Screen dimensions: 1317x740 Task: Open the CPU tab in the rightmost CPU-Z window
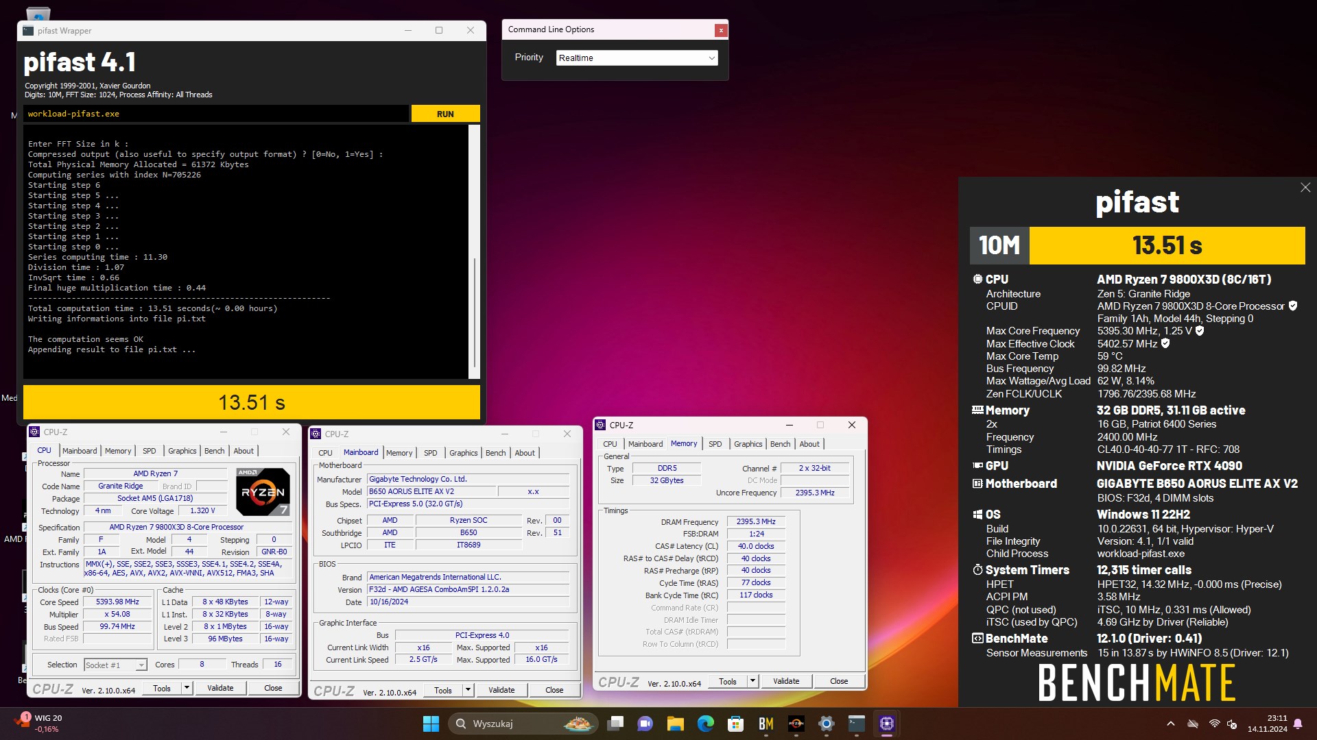click(x=610, y=445)
